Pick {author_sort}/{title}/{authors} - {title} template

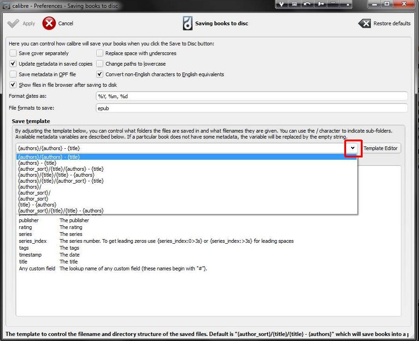(x=187, y=169)
